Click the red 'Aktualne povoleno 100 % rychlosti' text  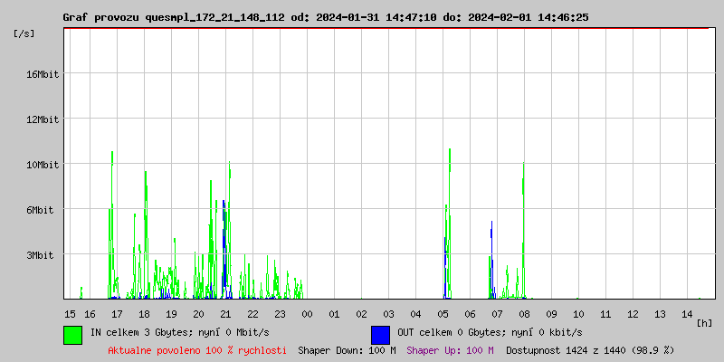[197, 349]
